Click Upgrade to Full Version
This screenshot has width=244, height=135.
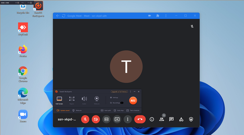click(119, 92)
